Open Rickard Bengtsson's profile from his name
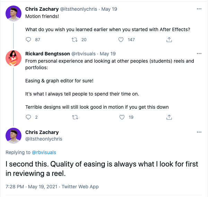This screenshot has width=209, height=197. point(47,54)
